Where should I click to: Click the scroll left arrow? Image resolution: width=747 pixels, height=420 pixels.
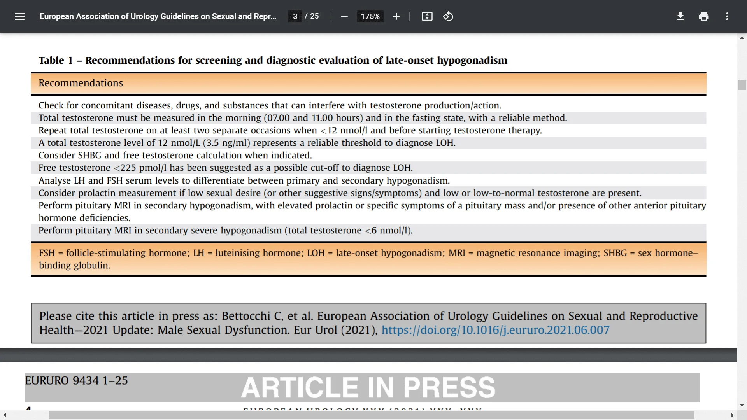pos(4,415)
